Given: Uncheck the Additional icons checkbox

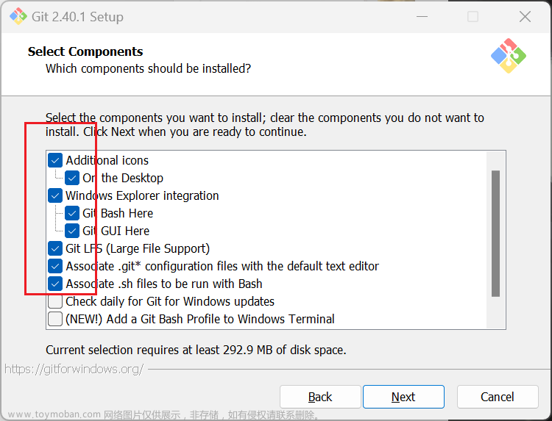Looking at the screenshot, I should pos(55,161).
